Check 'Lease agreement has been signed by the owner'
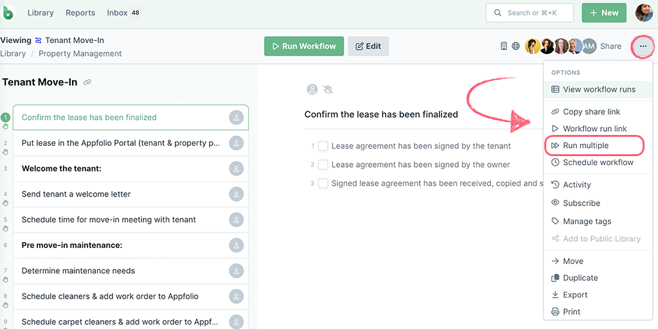The height and width of the screenshot is (329, 658). tap(323, 164)
